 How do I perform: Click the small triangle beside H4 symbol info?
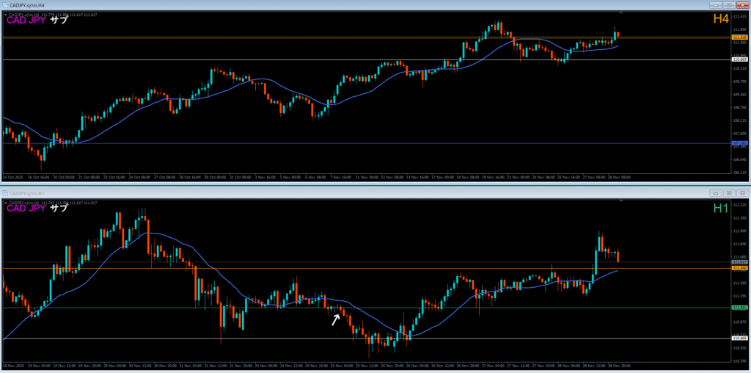(x=6, y=14)
